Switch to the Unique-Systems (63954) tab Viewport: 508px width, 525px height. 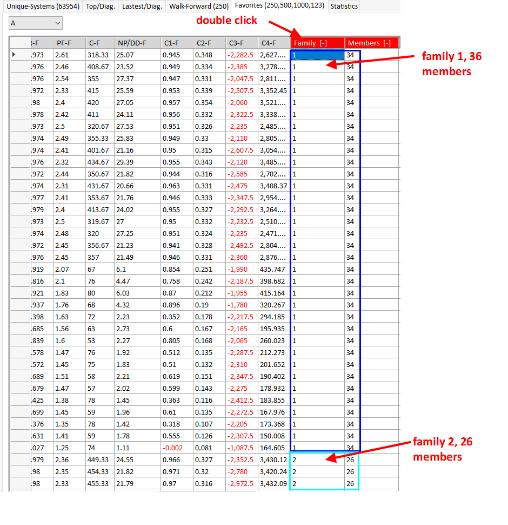[41, 6]
